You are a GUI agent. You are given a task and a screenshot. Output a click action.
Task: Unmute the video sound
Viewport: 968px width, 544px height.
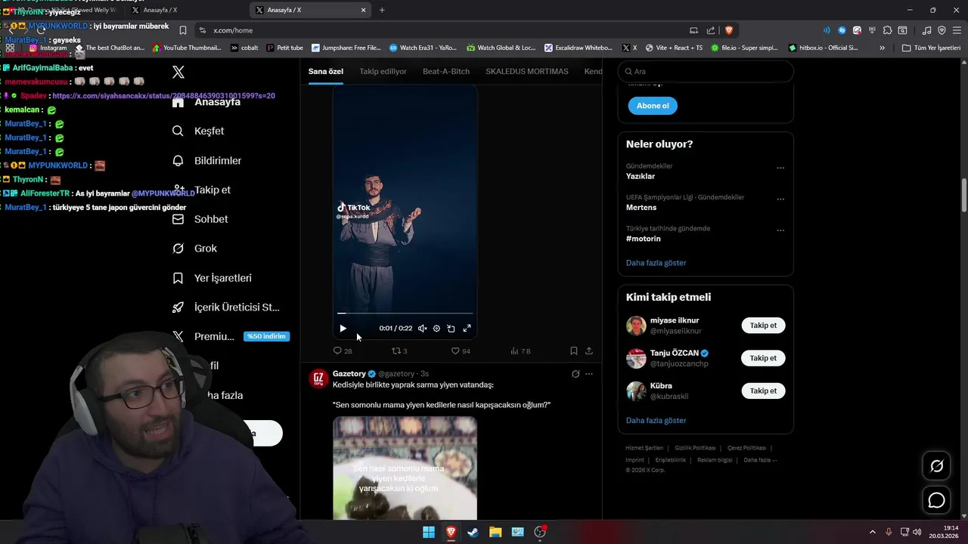point(422,329)
